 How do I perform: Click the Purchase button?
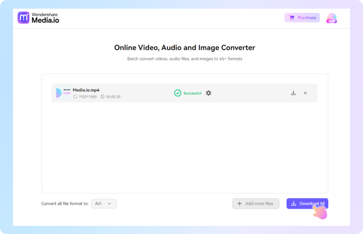coord(302,17)
